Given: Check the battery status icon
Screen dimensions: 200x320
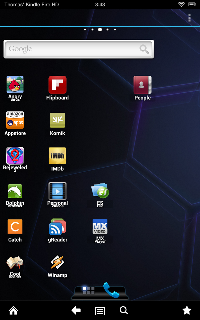Looking at the screenshot, I should click(x=192, y=4).
